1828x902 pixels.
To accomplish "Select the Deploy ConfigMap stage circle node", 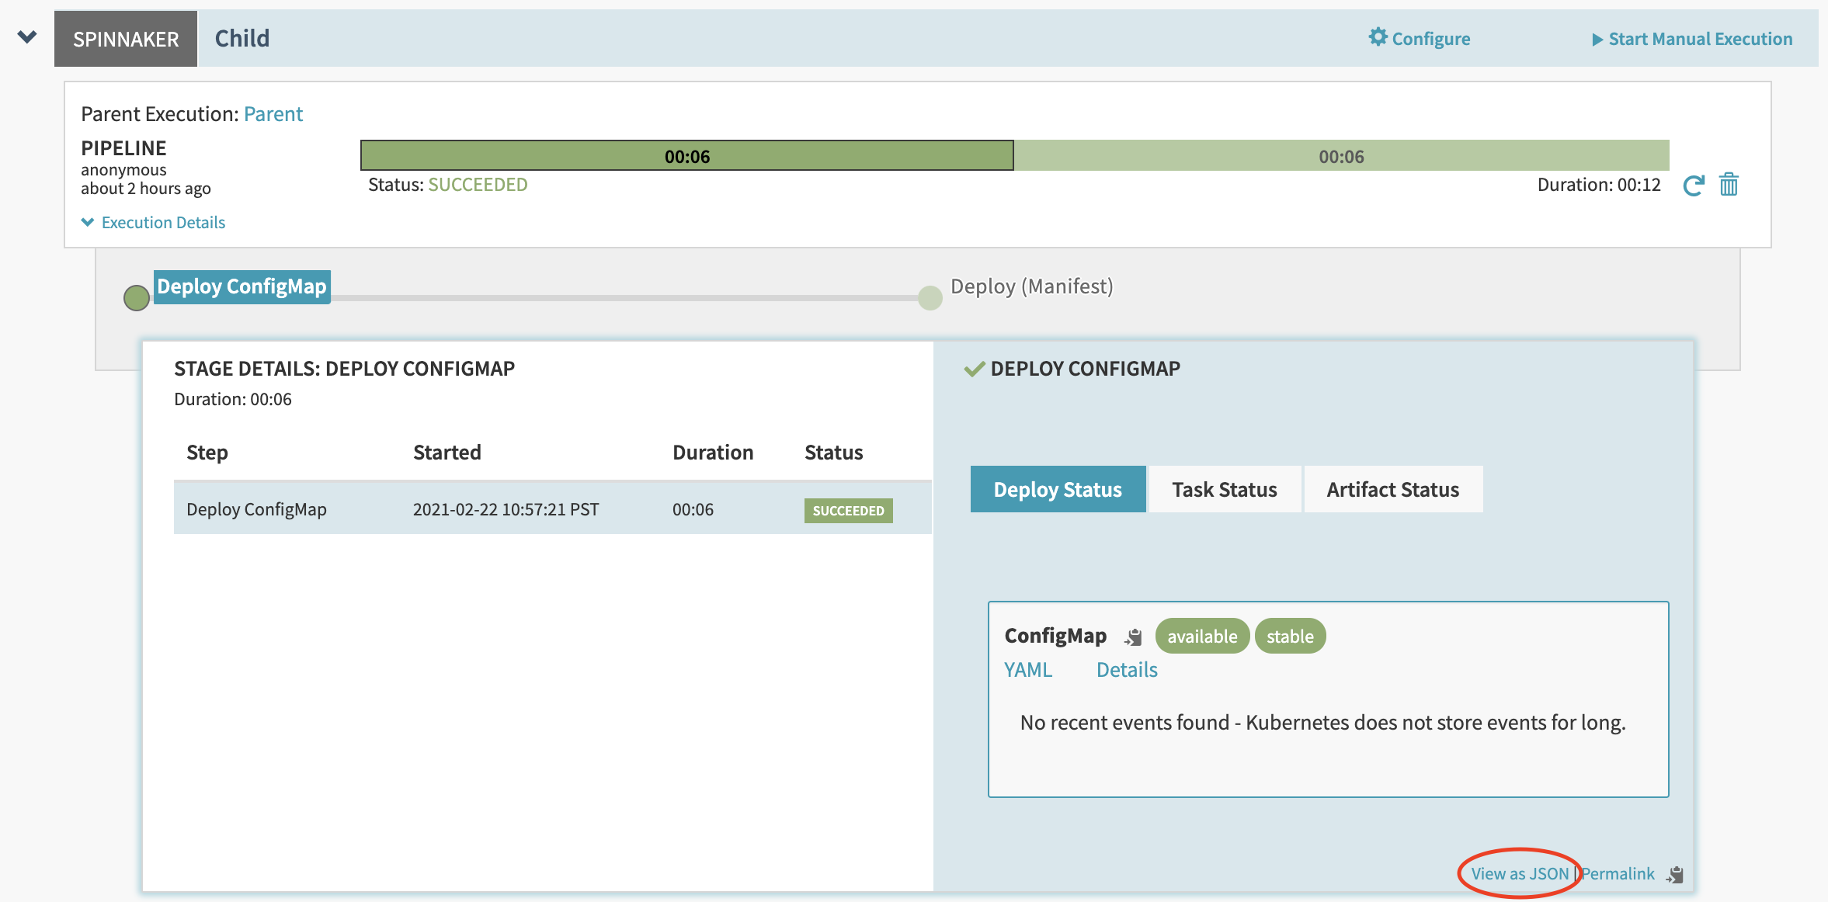I will [x=136, y=297].
